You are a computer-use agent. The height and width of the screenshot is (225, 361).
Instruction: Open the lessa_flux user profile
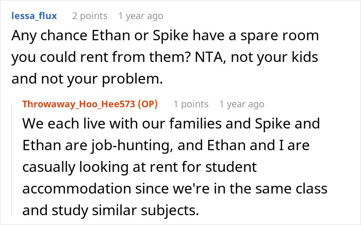point(34,16)
